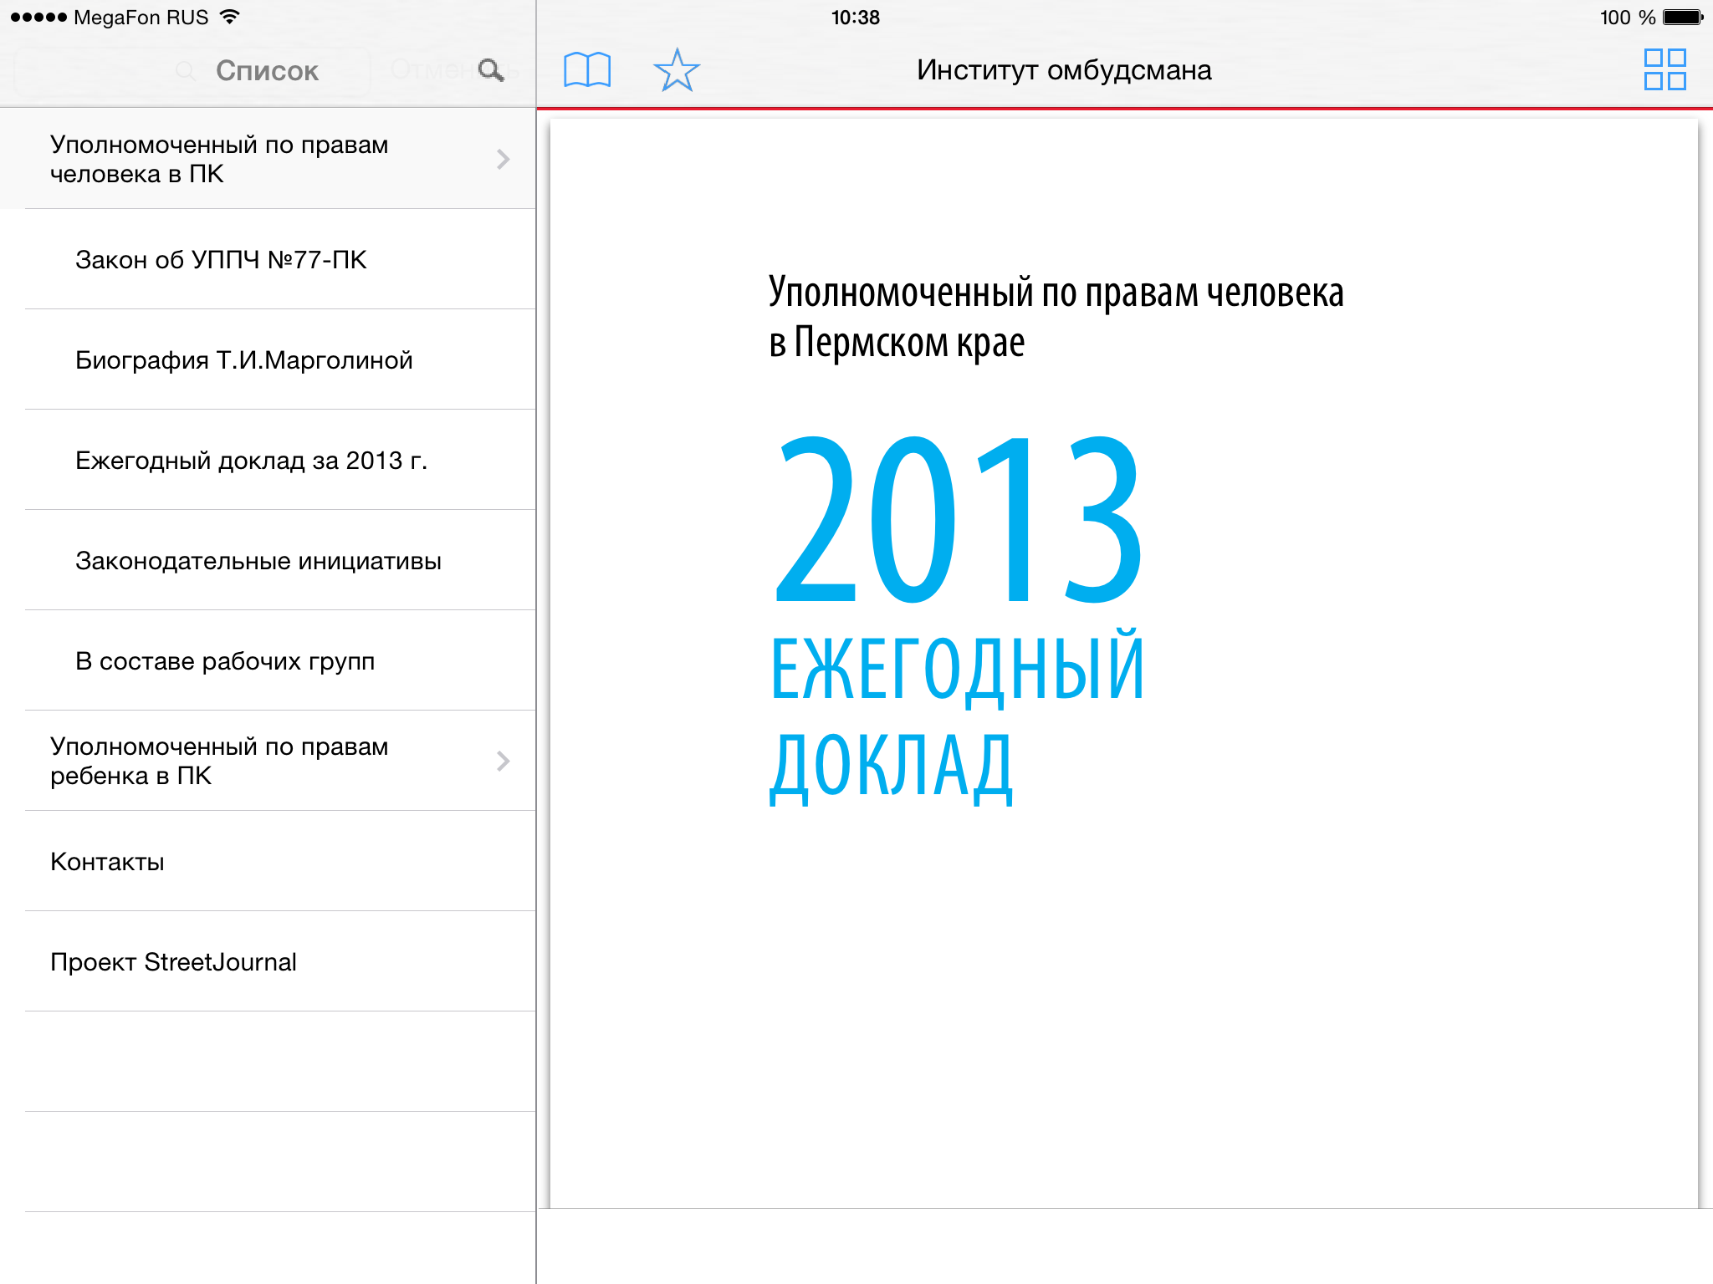Screen dimensions: 1713x1284
Task: Expand chevron for Уполномоченный по правам ребенка
Action: pos(503,761)
